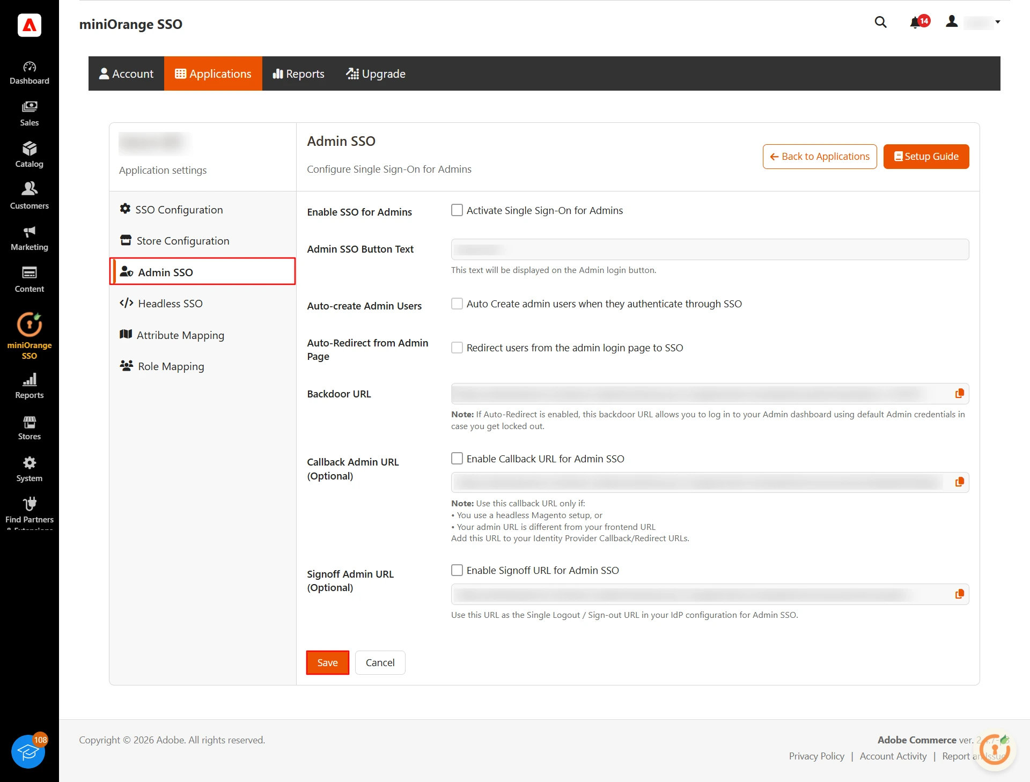Viewport: 1030px width, 782px height.
Task: Open the Account Activity link
Action: coord(893,756)
